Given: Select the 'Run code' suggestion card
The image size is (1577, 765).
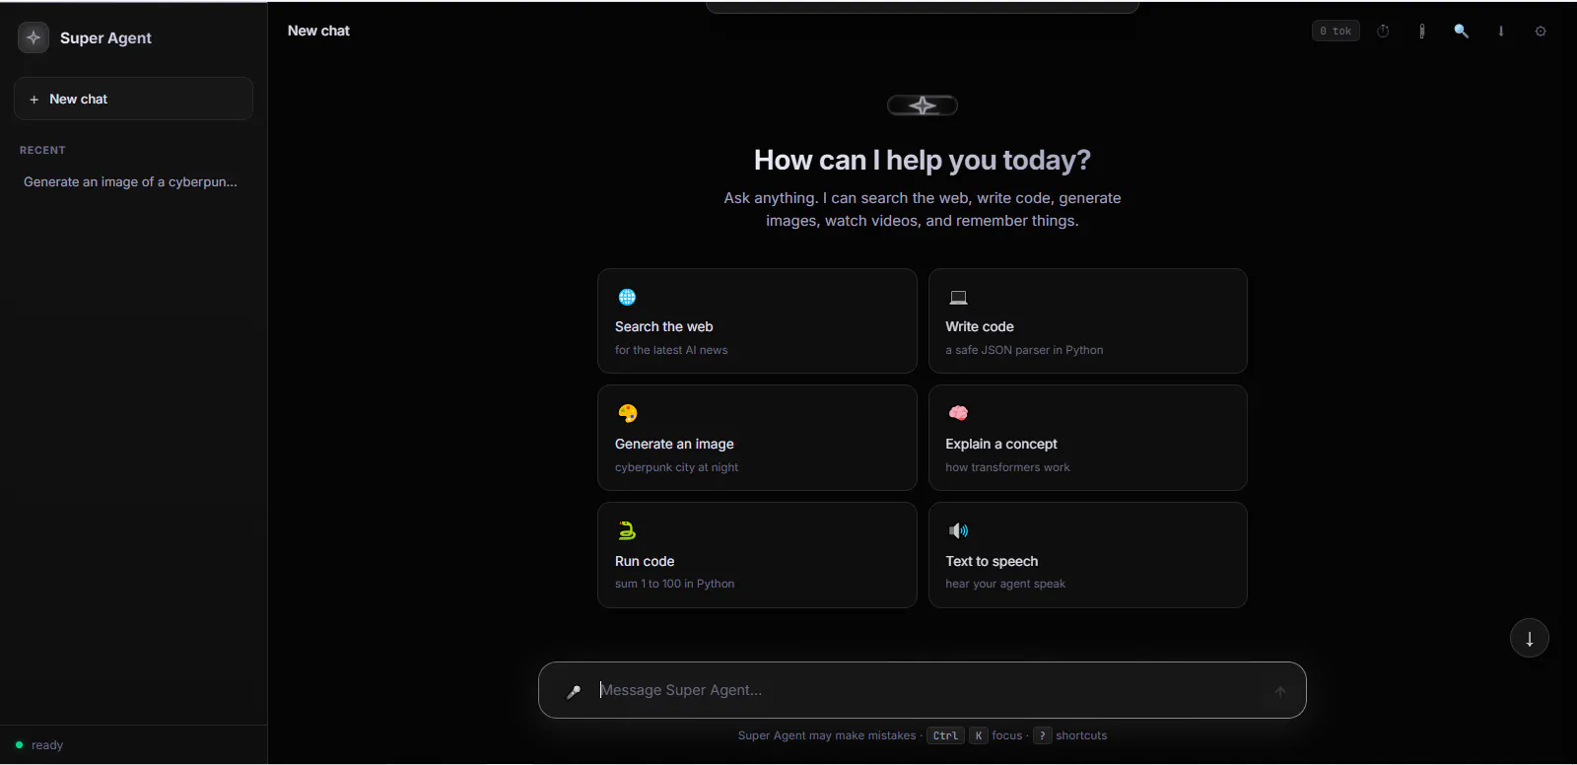Looking at the screenshot, I should click(x=757, y=555).
